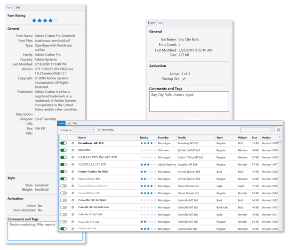Sort the table by Name column header
289x250 pixels.
point(108,137)
